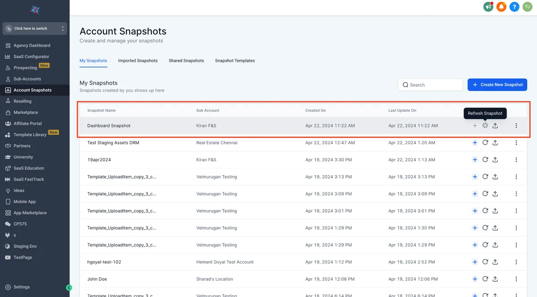Open the three-dot menu for John Doe row

click(x=516, y=279)
